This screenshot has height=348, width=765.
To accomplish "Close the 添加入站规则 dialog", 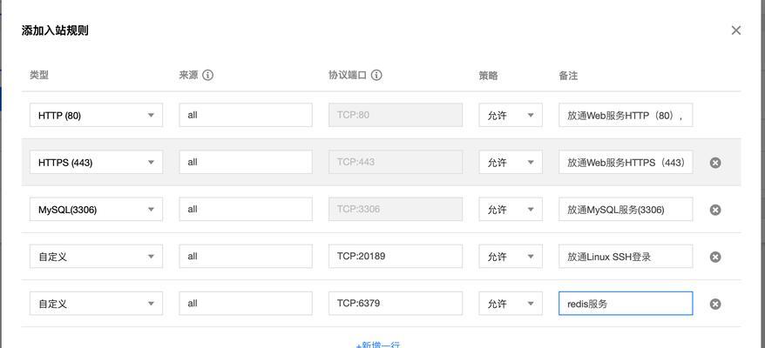I will click(735, 30).
